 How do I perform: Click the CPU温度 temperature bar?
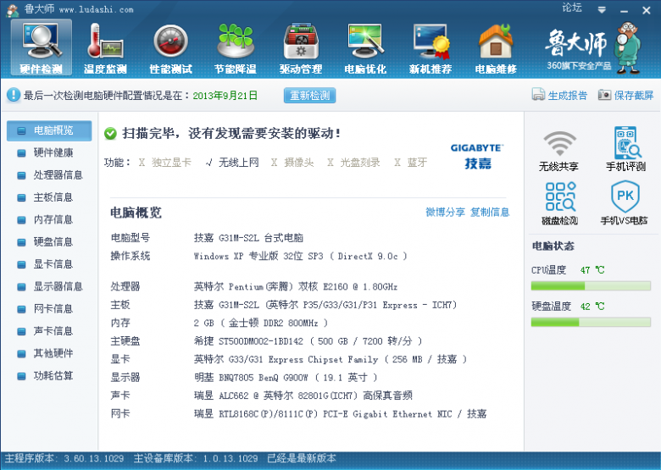pos(591,286)
